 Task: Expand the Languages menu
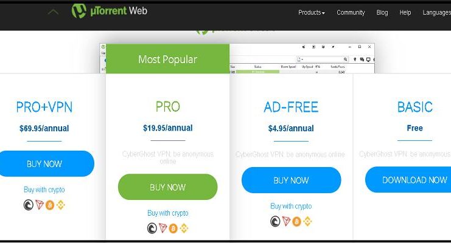tap(436, 13)
